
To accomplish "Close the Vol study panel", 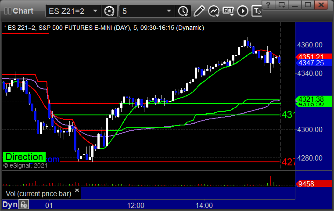I will (x=77, y=190).
